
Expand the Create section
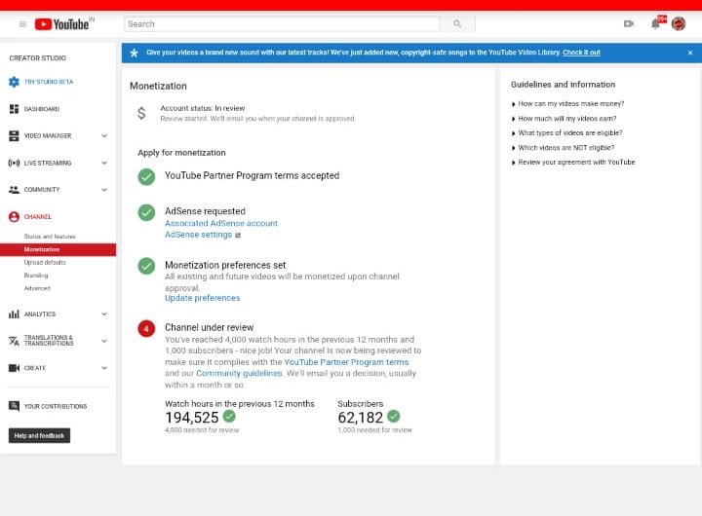tap(104, 368)
